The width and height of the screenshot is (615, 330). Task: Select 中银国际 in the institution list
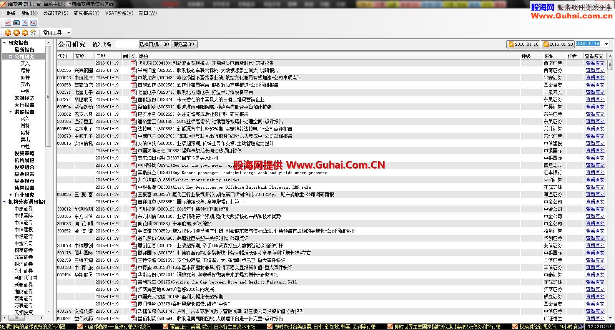tap(24, 216)
